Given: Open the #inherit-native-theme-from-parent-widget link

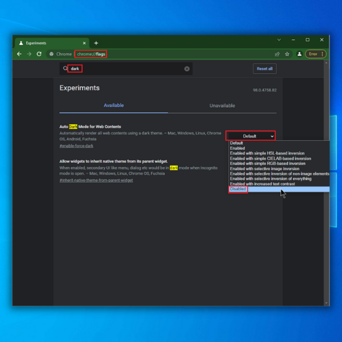Looking at the screenshot, I should pyautogui.click(x=96, y=180).
